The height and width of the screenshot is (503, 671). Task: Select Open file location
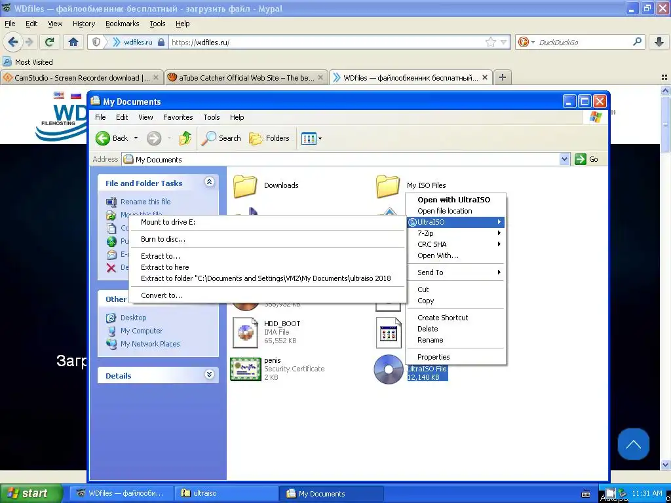pyautogui.click(x=455, y=211)
